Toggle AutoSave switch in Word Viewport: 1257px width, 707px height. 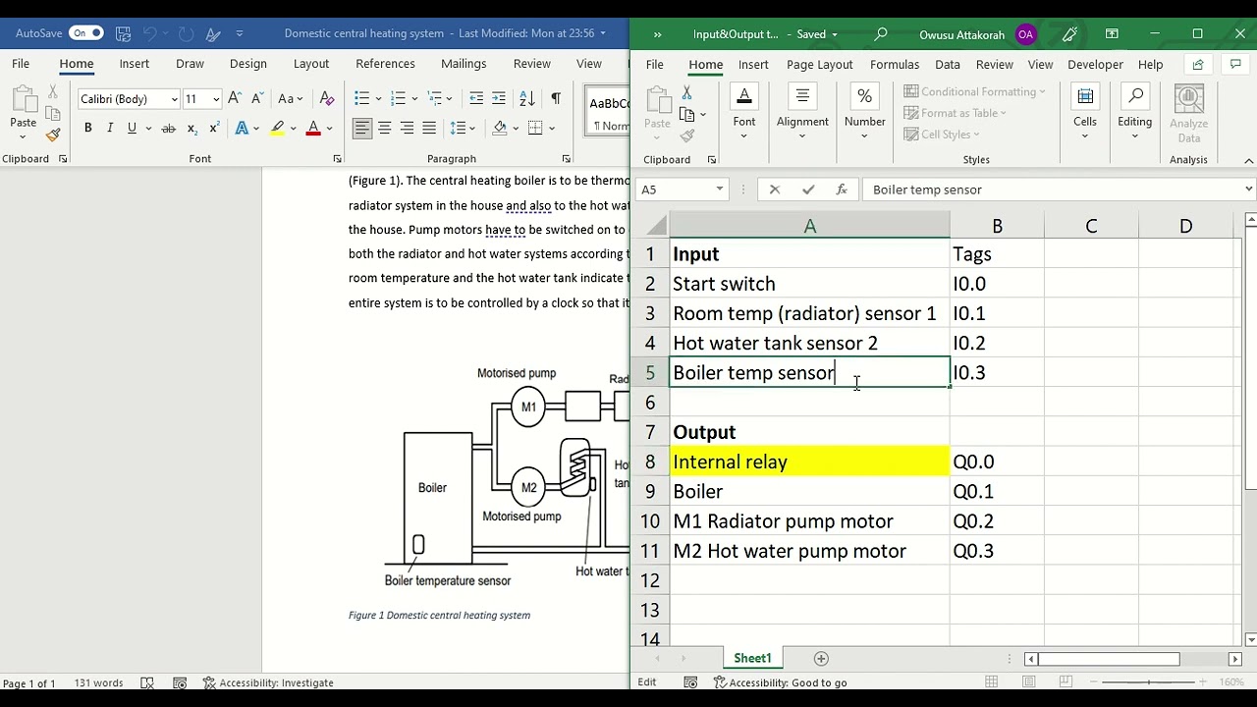click(x=85, y=33)
